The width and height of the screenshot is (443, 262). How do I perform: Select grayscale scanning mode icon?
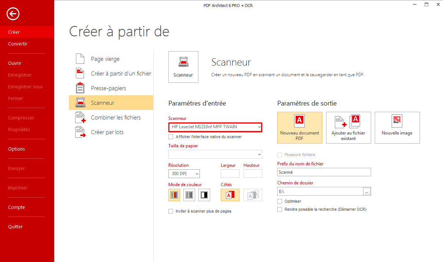189,195
